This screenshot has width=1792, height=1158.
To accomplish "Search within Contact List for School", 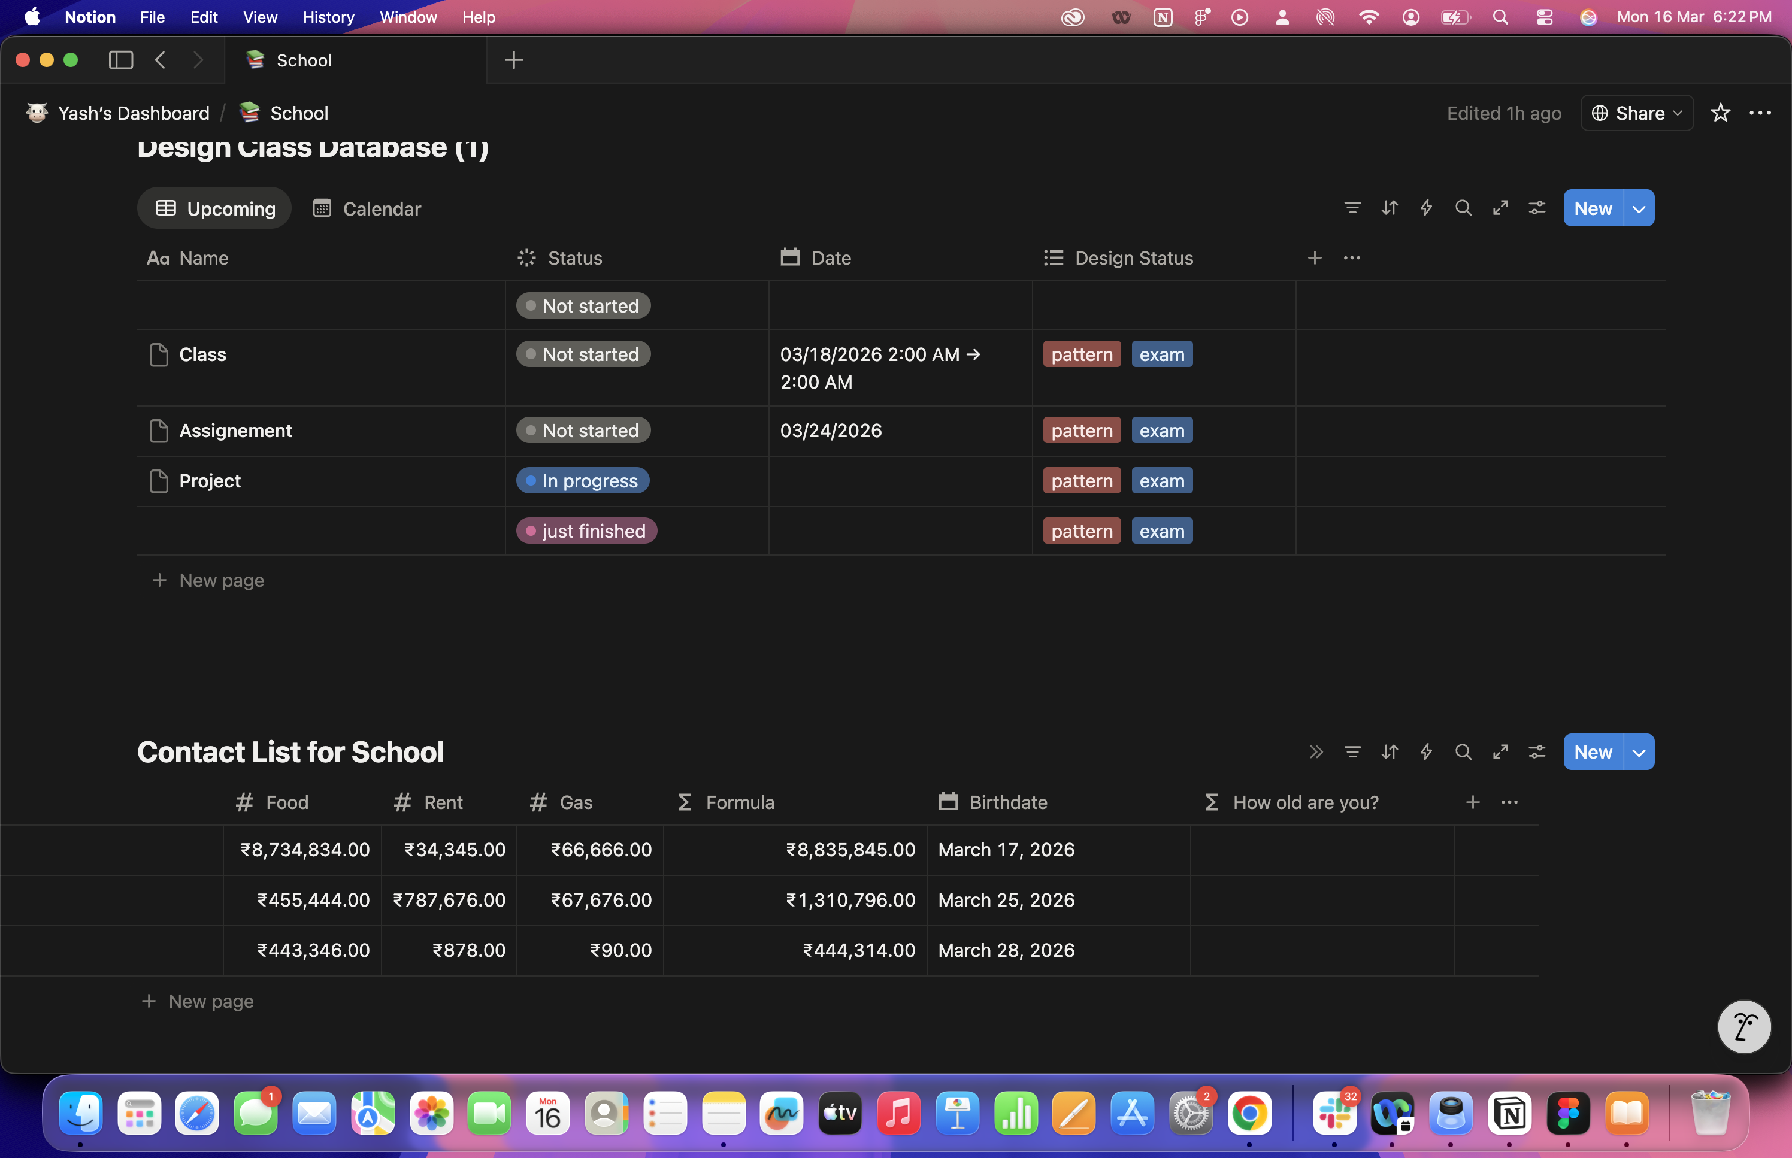I will [x=1463, y=752].
